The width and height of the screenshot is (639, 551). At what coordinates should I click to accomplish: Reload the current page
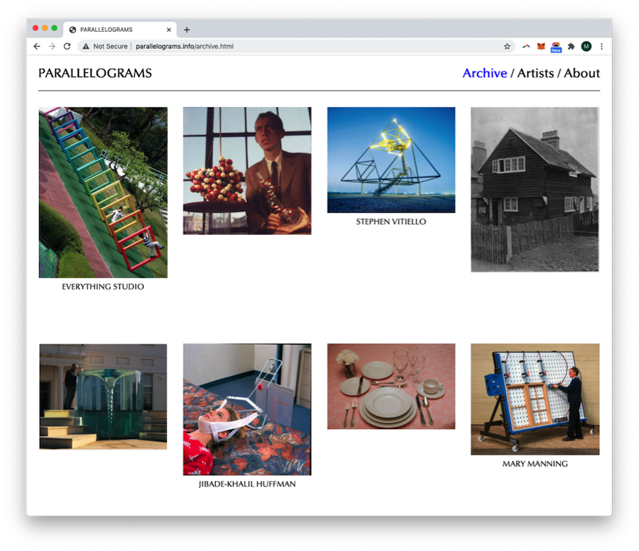tap(67, 46)
